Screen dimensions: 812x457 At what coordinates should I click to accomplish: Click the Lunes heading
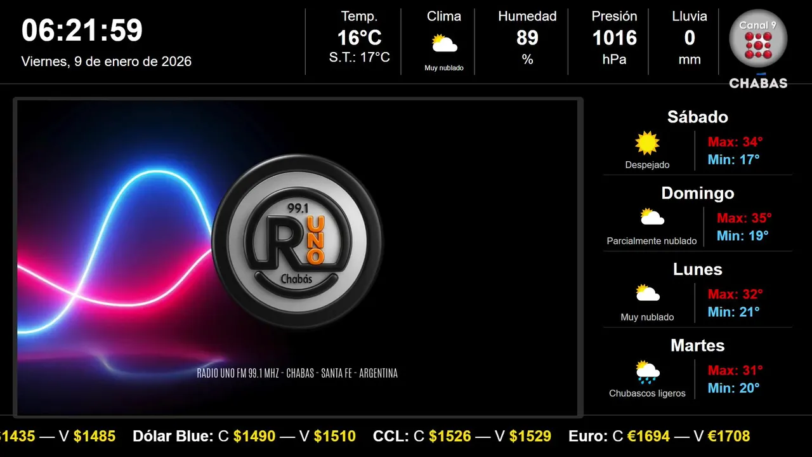[x=697, y=269]
